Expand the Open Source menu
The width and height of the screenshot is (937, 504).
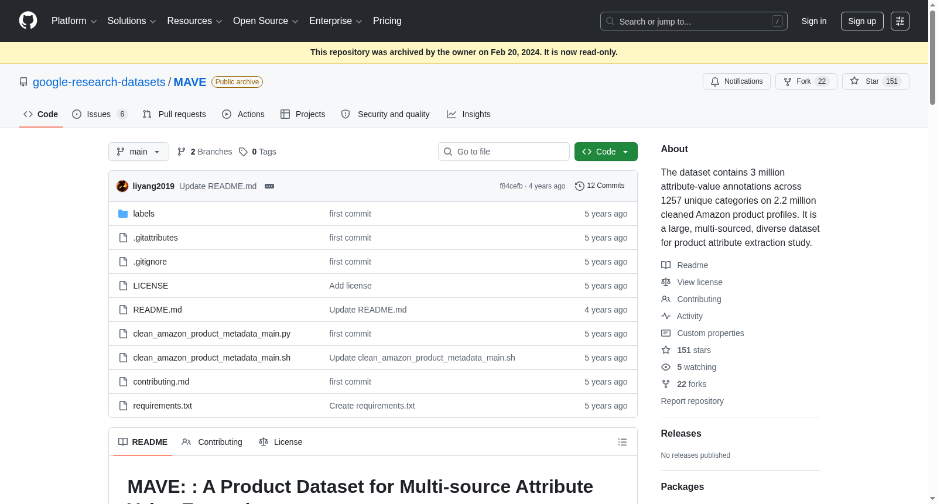click(x=265, y=21)
